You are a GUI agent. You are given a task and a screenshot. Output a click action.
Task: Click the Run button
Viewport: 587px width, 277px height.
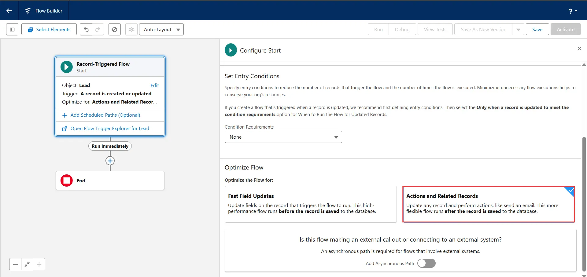click(378, 29)
